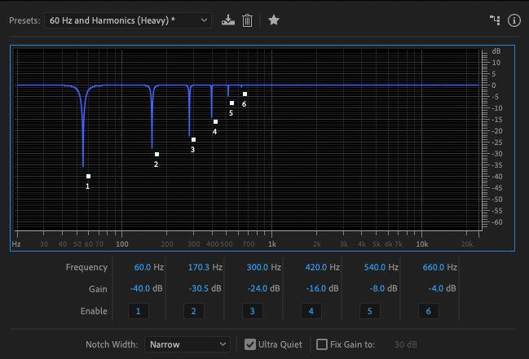Image resolution: width=529 pixels, height=359 pixels.
Task: Open the Presets dropdown
Action: tap(128, 20)
